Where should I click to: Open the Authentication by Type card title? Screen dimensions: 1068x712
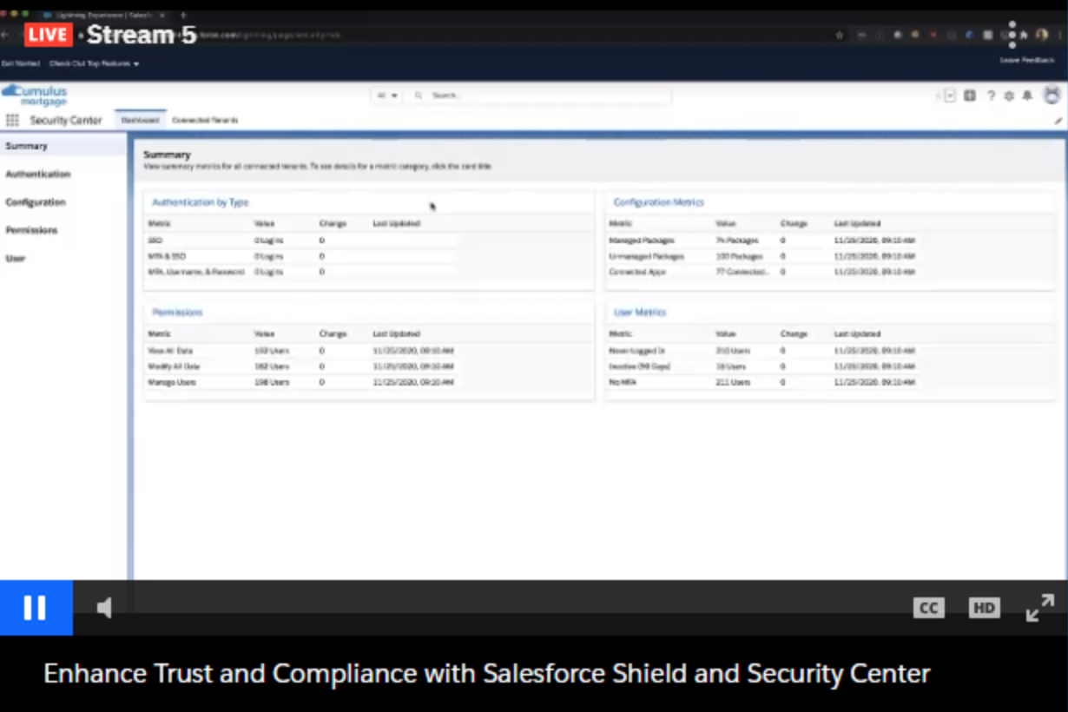click(x=201, y=202)
